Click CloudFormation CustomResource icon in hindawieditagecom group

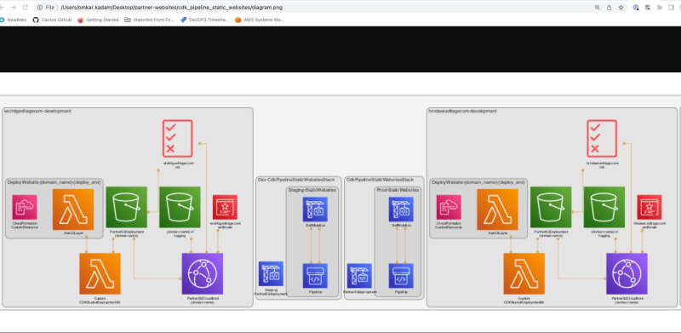click(x=449, y=207)
